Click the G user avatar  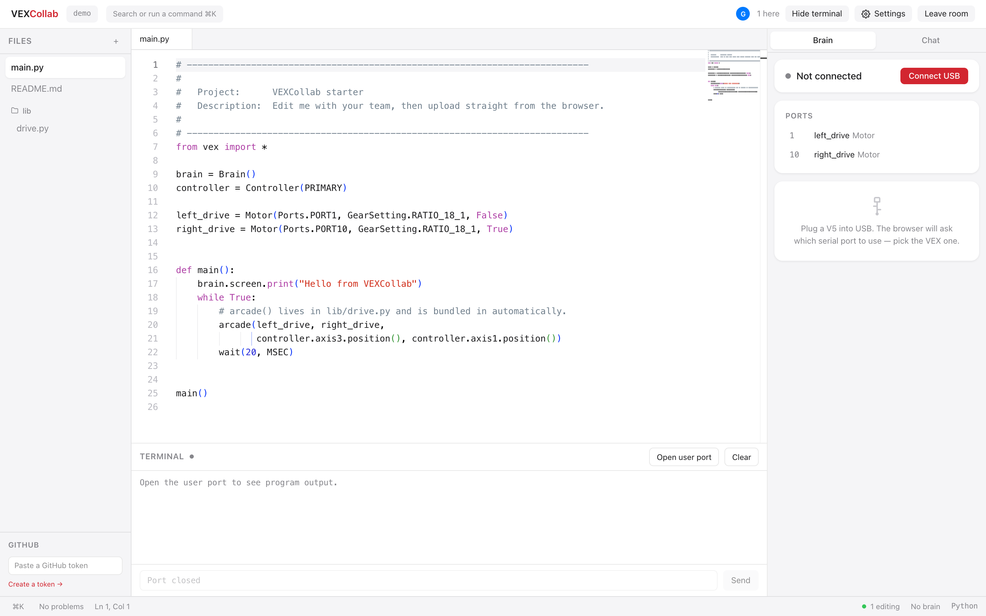pos(743,14)
